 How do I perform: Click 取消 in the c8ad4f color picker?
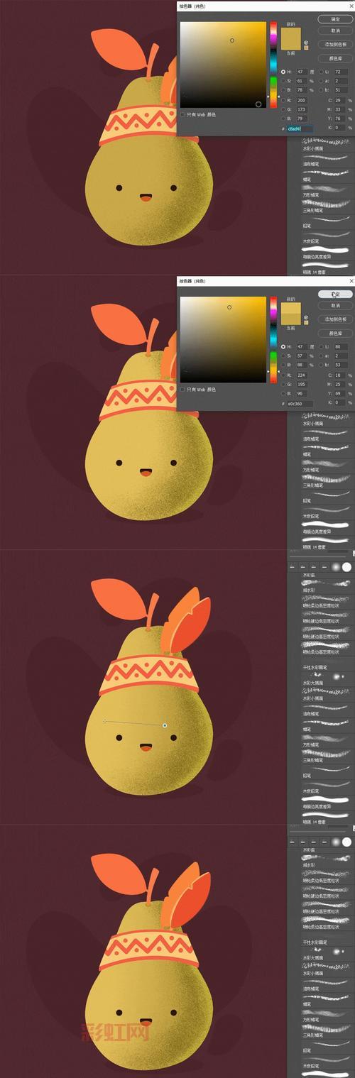click(335, 31)
